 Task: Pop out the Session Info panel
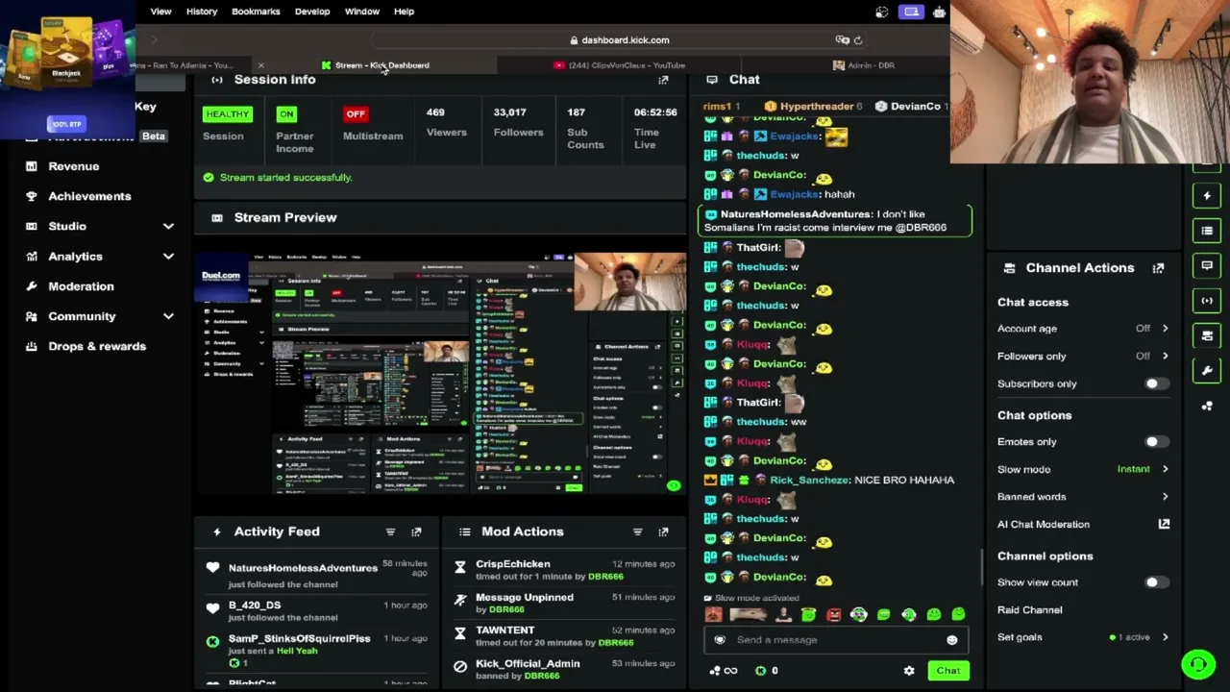[x=663, y=80]
